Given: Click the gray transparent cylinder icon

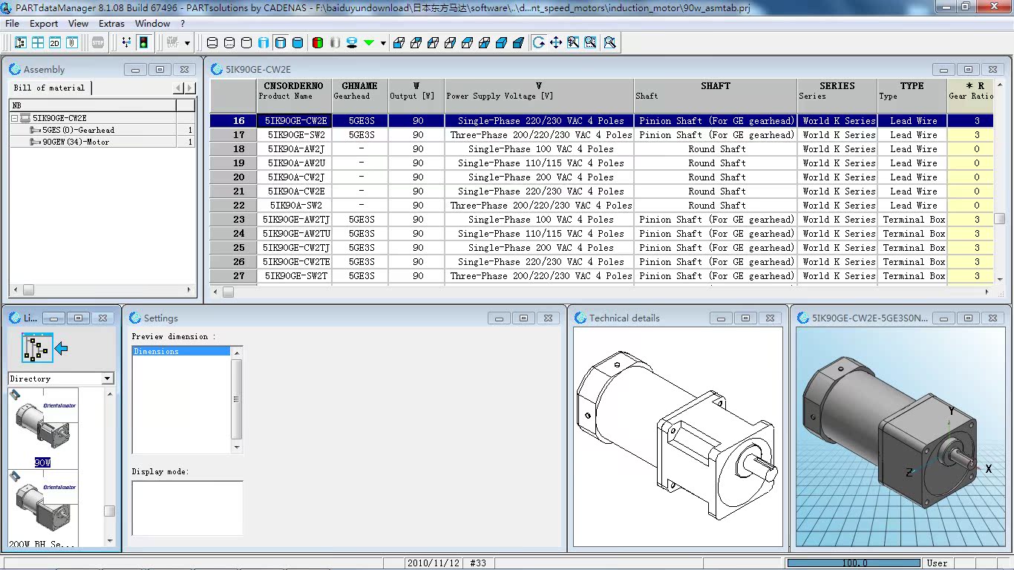Looking at the screenshot, I should (x=335, y=43).
